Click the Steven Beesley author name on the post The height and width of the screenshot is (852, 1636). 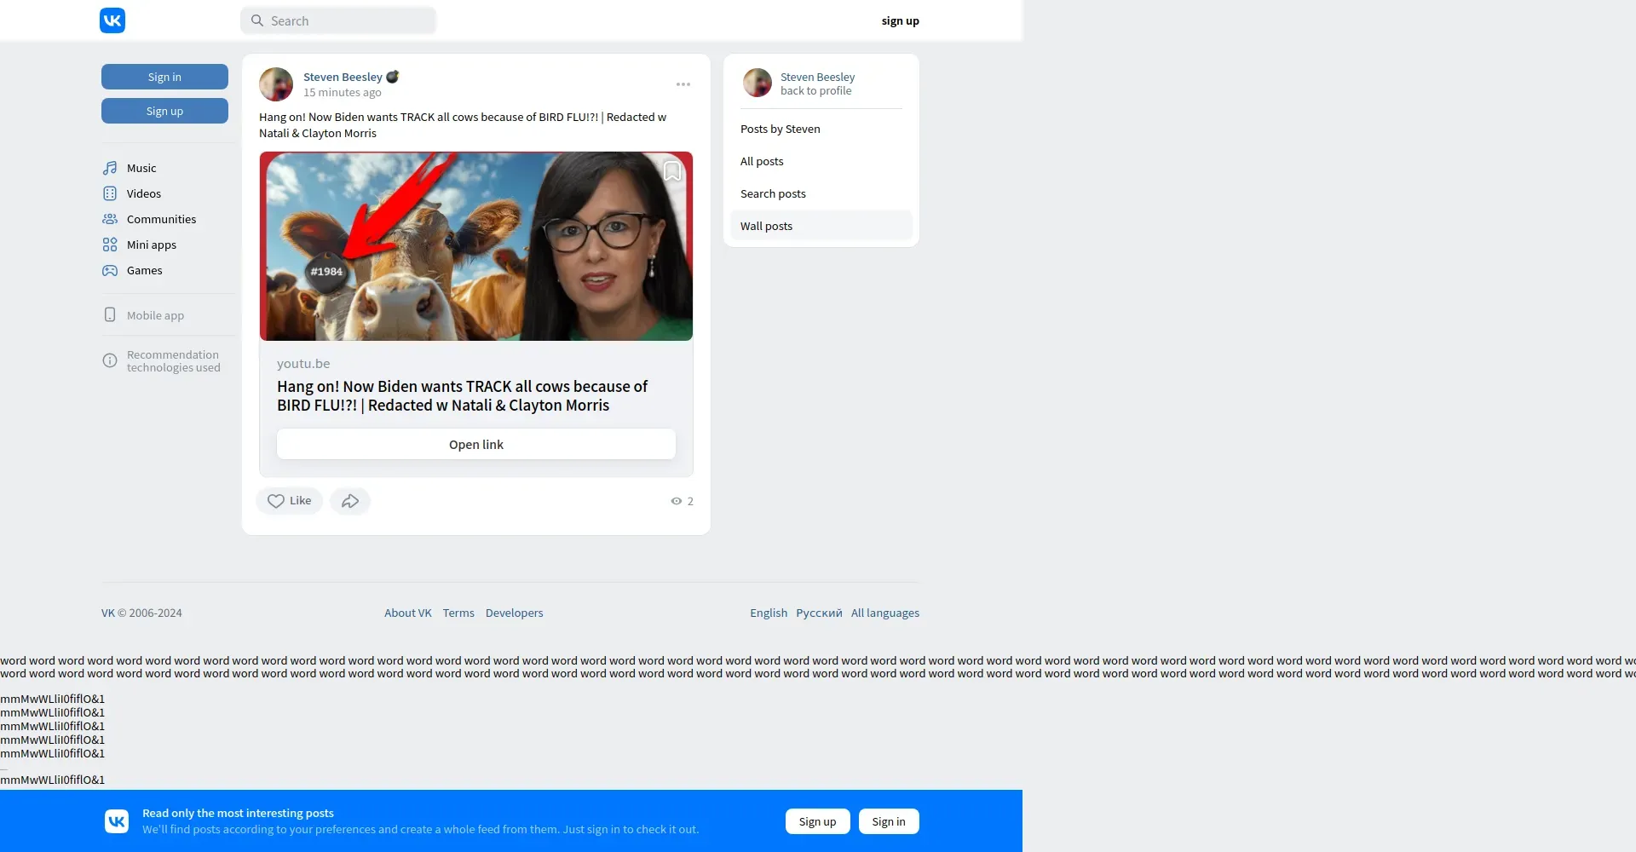pos(343,77)
